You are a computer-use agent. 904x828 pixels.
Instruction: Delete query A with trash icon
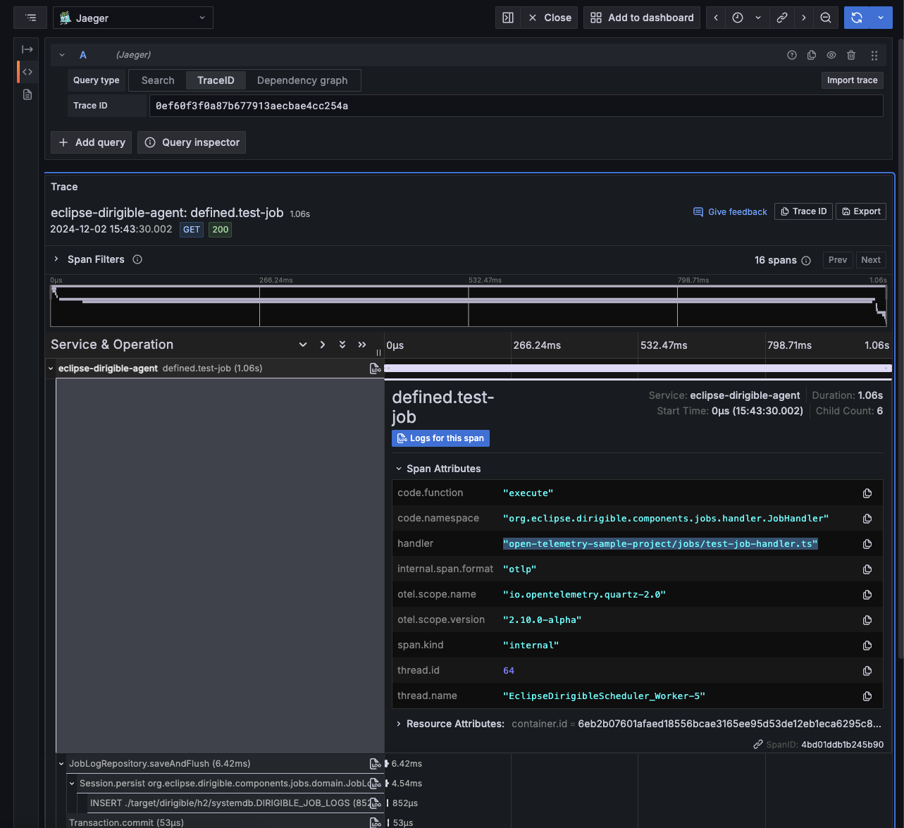851,55
